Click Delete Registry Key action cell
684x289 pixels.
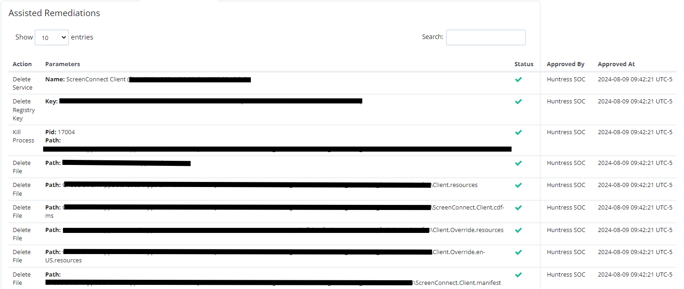click(x=24, y=110)
